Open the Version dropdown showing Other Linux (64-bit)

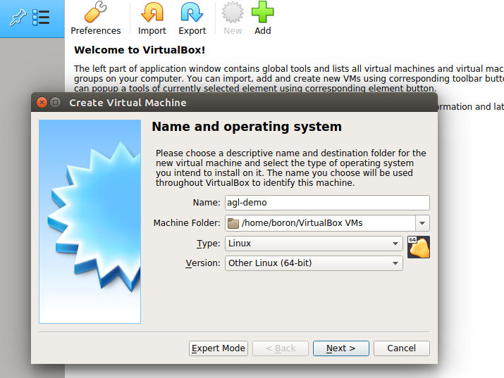coord(314,263)
